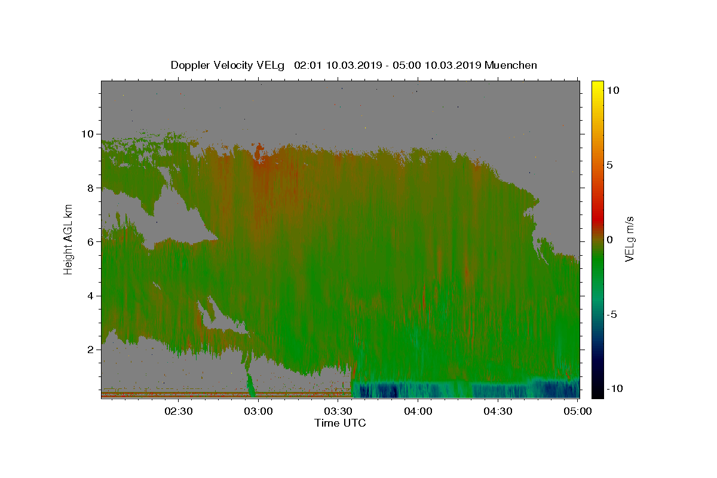The width and height of the screenshot is (717, 478).
Task: Click the height axis label 4
Action: coord(92,296)
